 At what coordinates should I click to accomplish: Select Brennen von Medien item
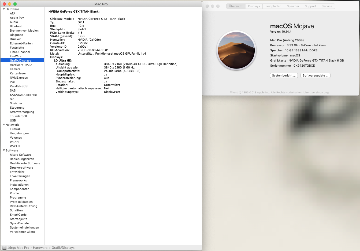pyautogui.click(x=24, y=31)
